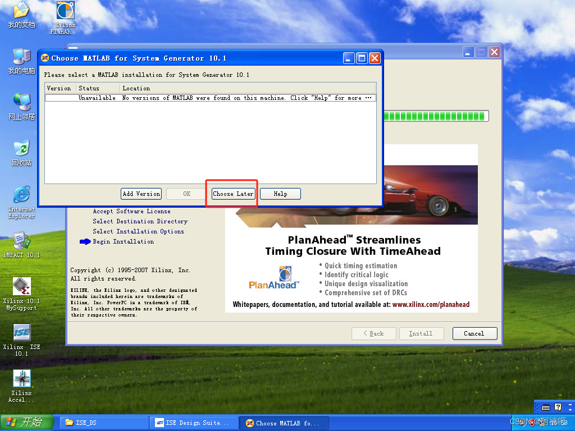Viewport: 575px width, 431px height.
Task: Maximize the MATLAB dialog window
Action: (x=362, y=58)
